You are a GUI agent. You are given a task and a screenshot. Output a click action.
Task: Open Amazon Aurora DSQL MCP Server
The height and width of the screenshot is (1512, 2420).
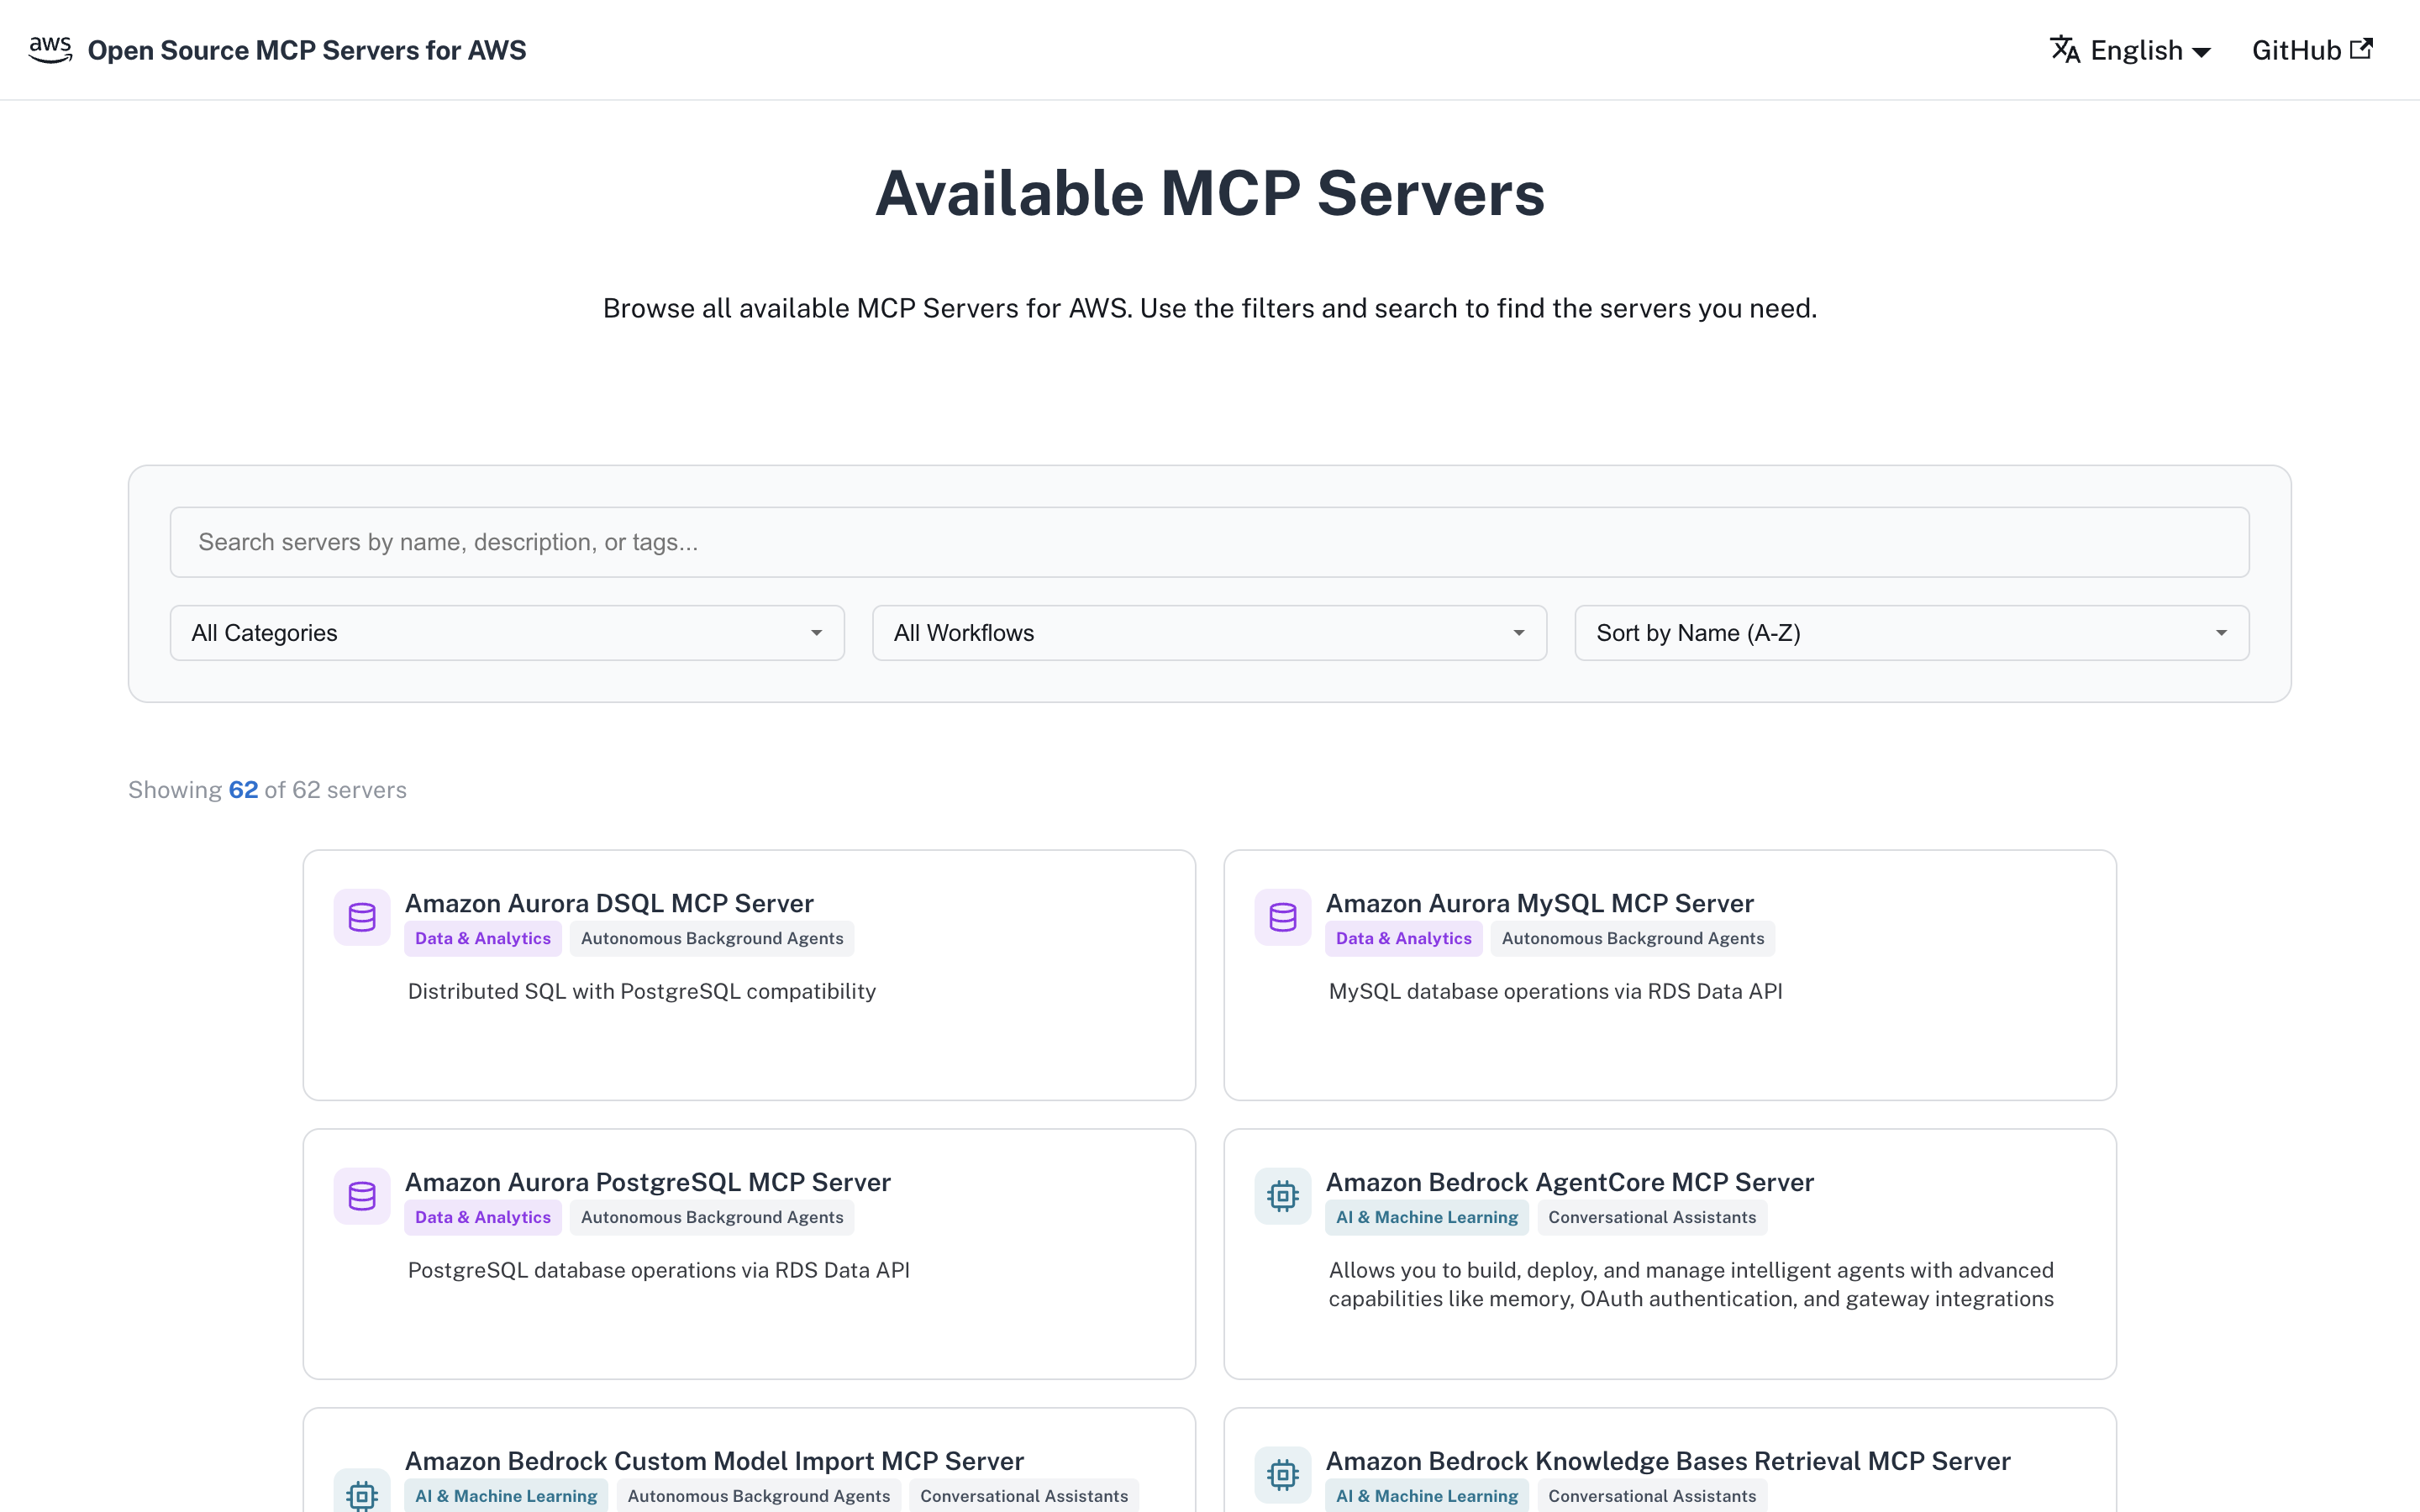pos(609,903)
